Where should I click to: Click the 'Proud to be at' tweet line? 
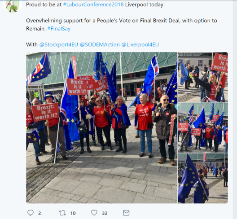click(x=95, y=4)
